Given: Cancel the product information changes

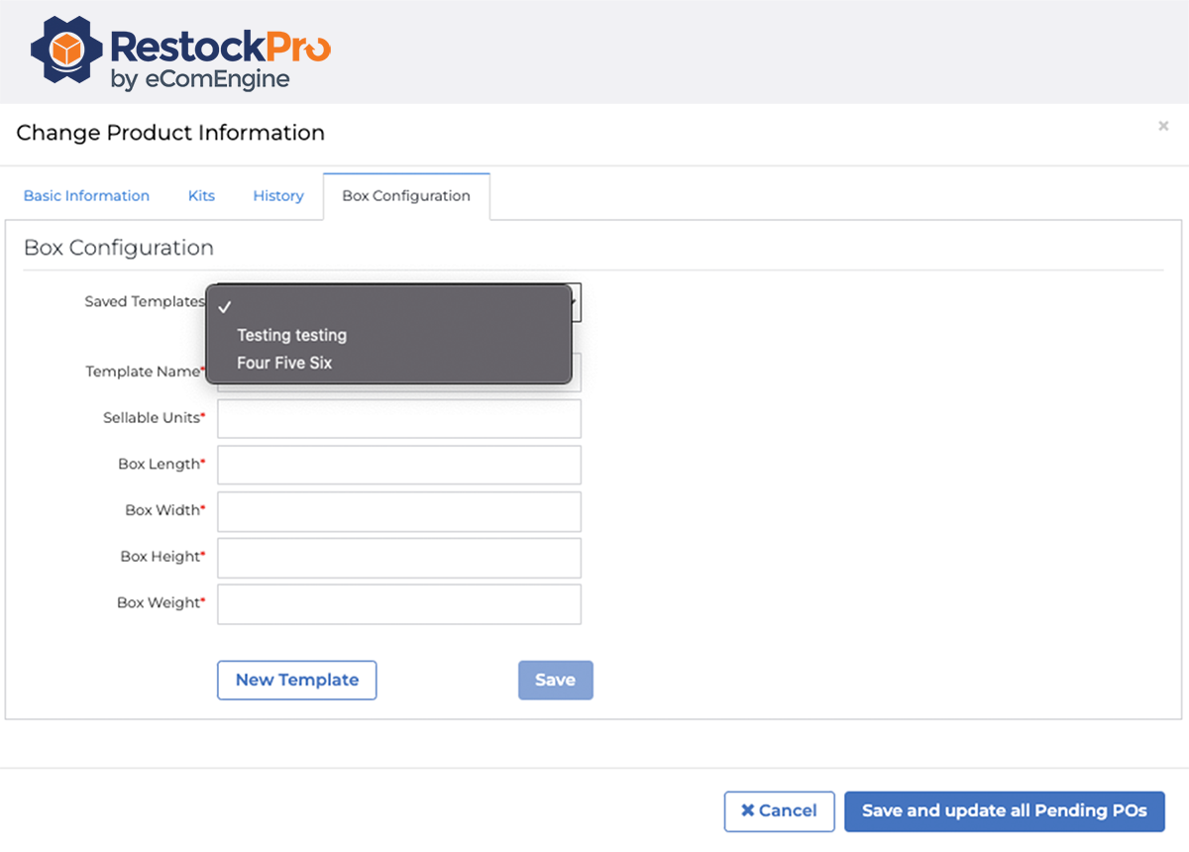Looking at the screenshot, I should pos(779,811).
